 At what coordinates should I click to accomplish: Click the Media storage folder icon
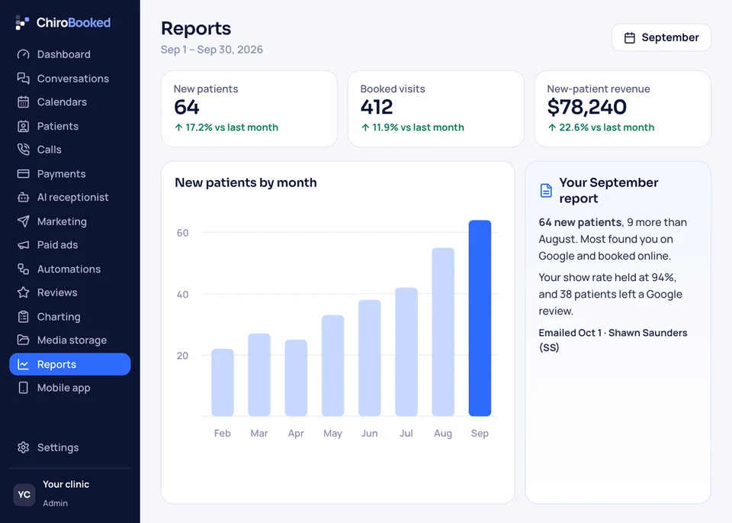click(24, 340)
